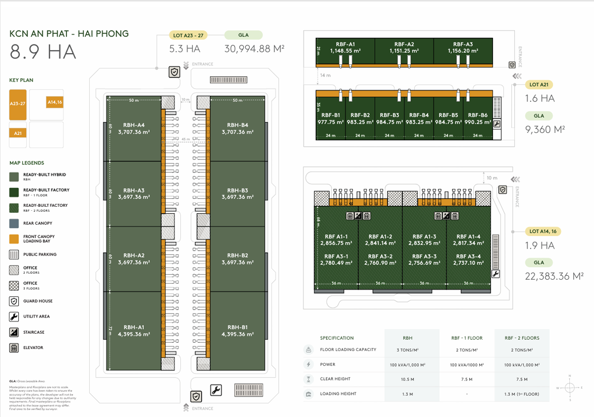Click unit RBF A1-3 2,832.95 m²
Screen dimensions: 594x417
point(425,239)
